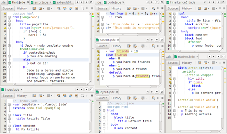Screen dimensions: 227x134
Task: Collapse the 'block title' fold in index.jade
Action: tap(9, 115)
